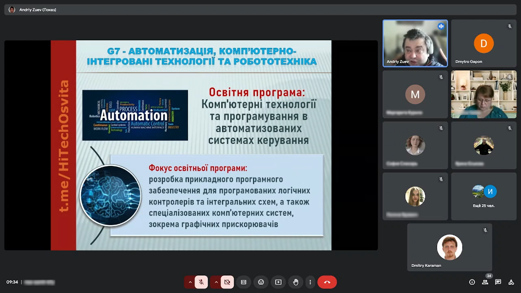Image resolution: width=521 pixels, height=293 pixels.
Task: Leave call with red hang-up button
Action: coord(327,282)
